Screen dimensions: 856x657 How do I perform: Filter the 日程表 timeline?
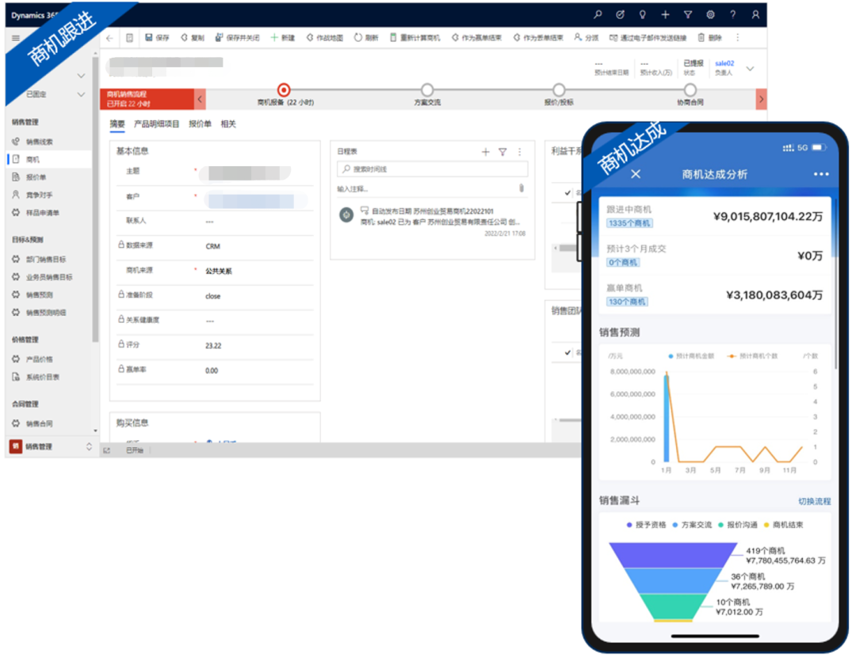(x=503, y=151)
